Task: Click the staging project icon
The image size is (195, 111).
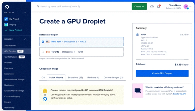Action: pos(6,24)
